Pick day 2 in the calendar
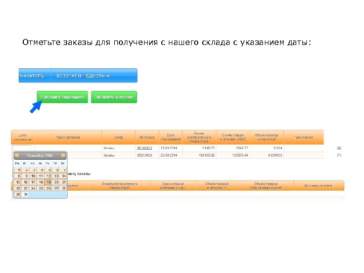 (x=25, y=170)
